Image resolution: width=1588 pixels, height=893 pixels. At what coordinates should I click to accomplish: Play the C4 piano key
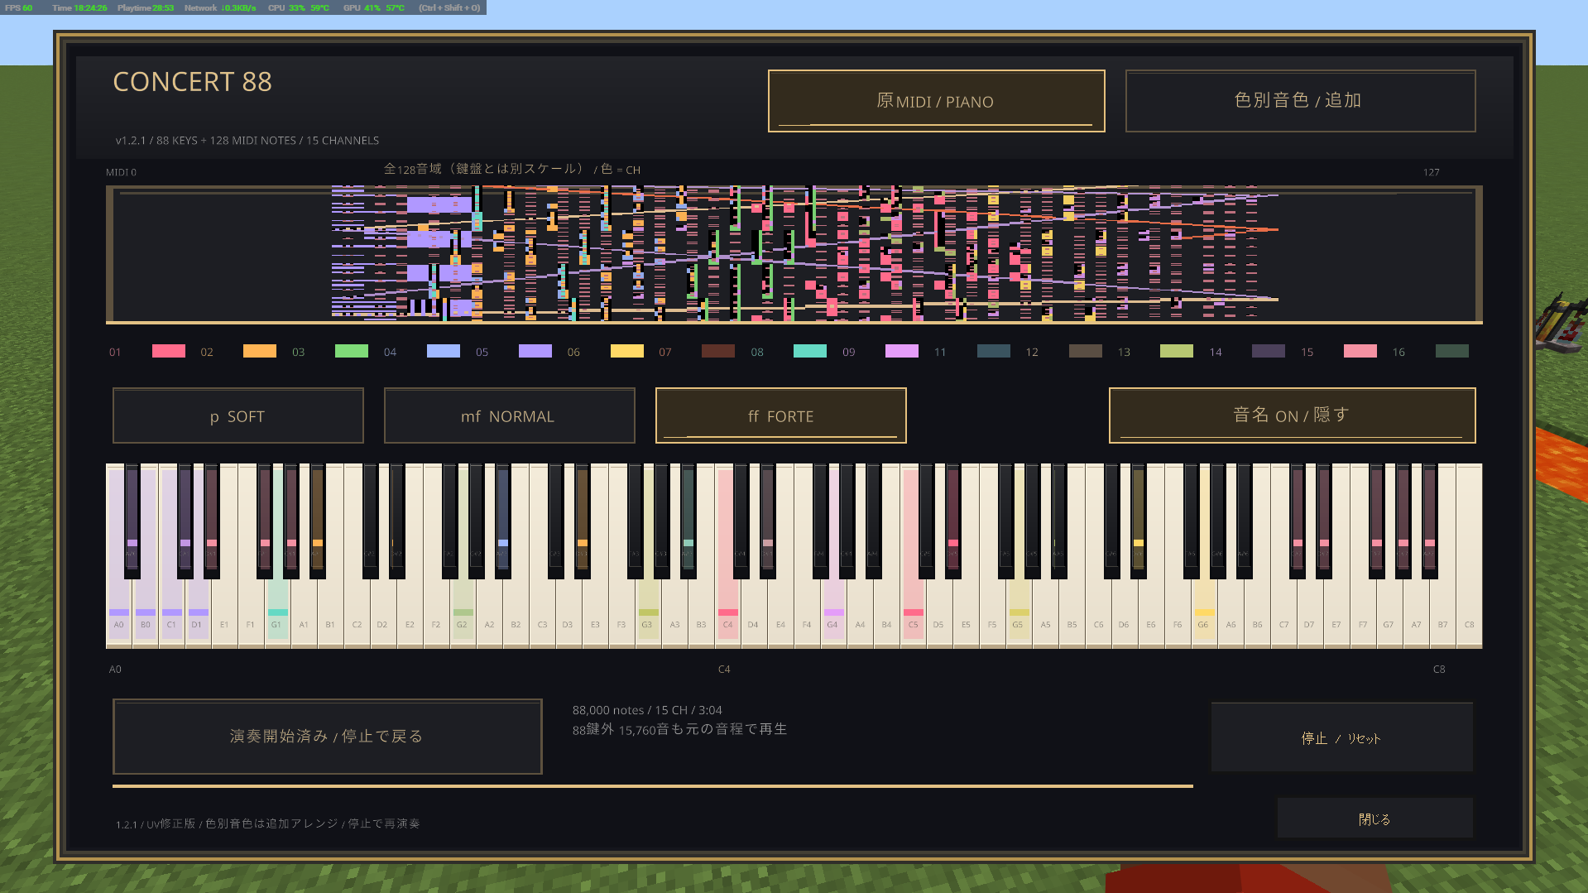(x=727, y=612)
